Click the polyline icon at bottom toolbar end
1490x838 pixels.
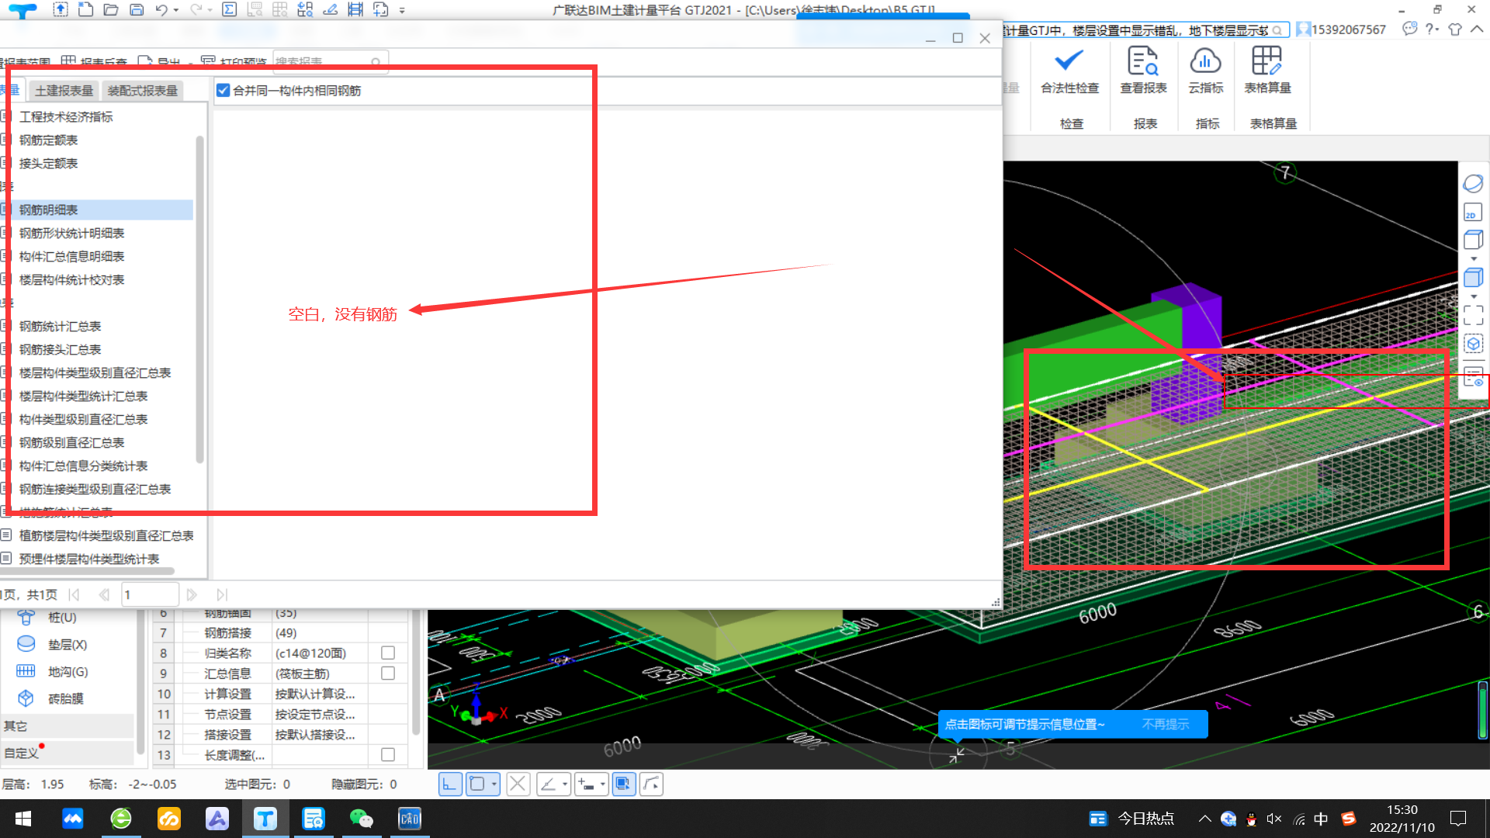click(652, 784)
